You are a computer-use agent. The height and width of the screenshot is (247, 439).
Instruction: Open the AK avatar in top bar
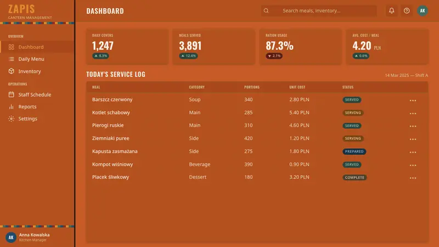(423, 10)
